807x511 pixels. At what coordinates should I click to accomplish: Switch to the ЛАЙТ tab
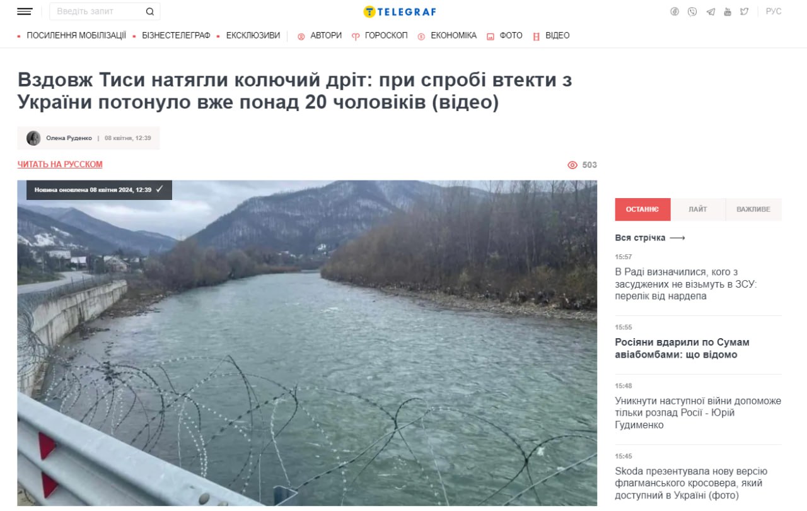[698, 209]
